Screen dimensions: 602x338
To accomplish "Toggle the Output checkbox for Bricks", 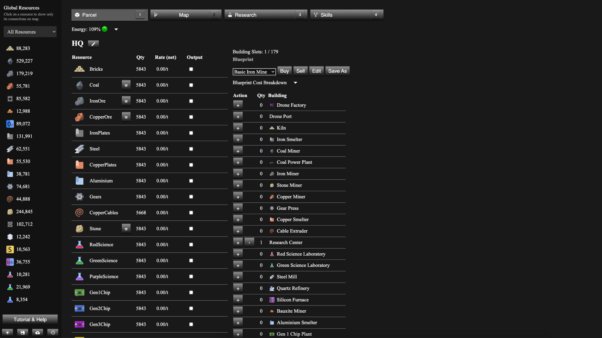I will [x=191, y=69].
